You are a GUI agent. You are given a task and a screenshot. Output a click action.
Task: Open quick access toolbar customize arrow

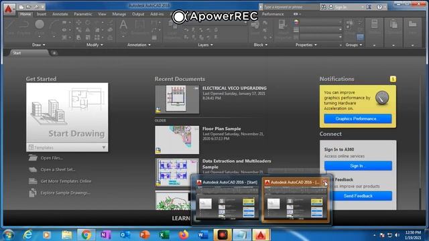pyautogui.click(x=43, y=7)
